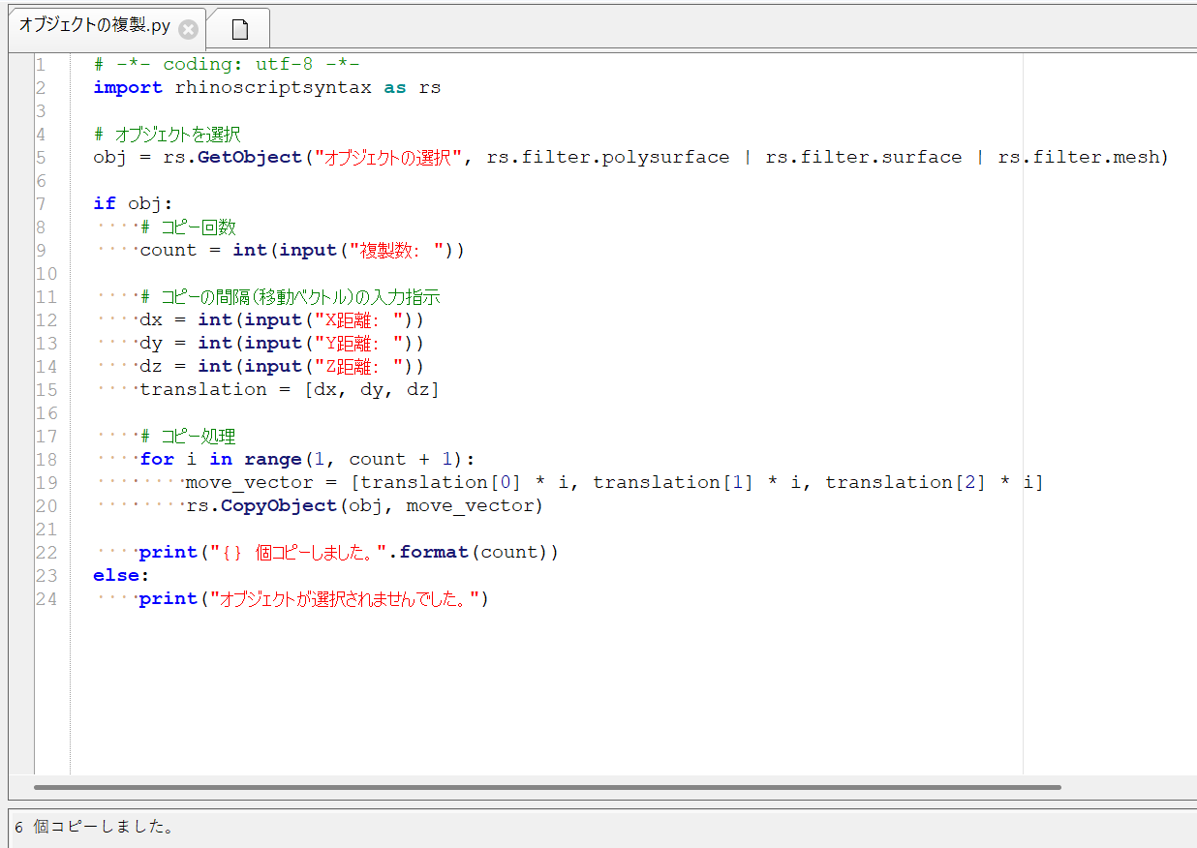Switch to the オブジェクトの複製.py tab
The image size is (1197, 848).
pos(94,27)
